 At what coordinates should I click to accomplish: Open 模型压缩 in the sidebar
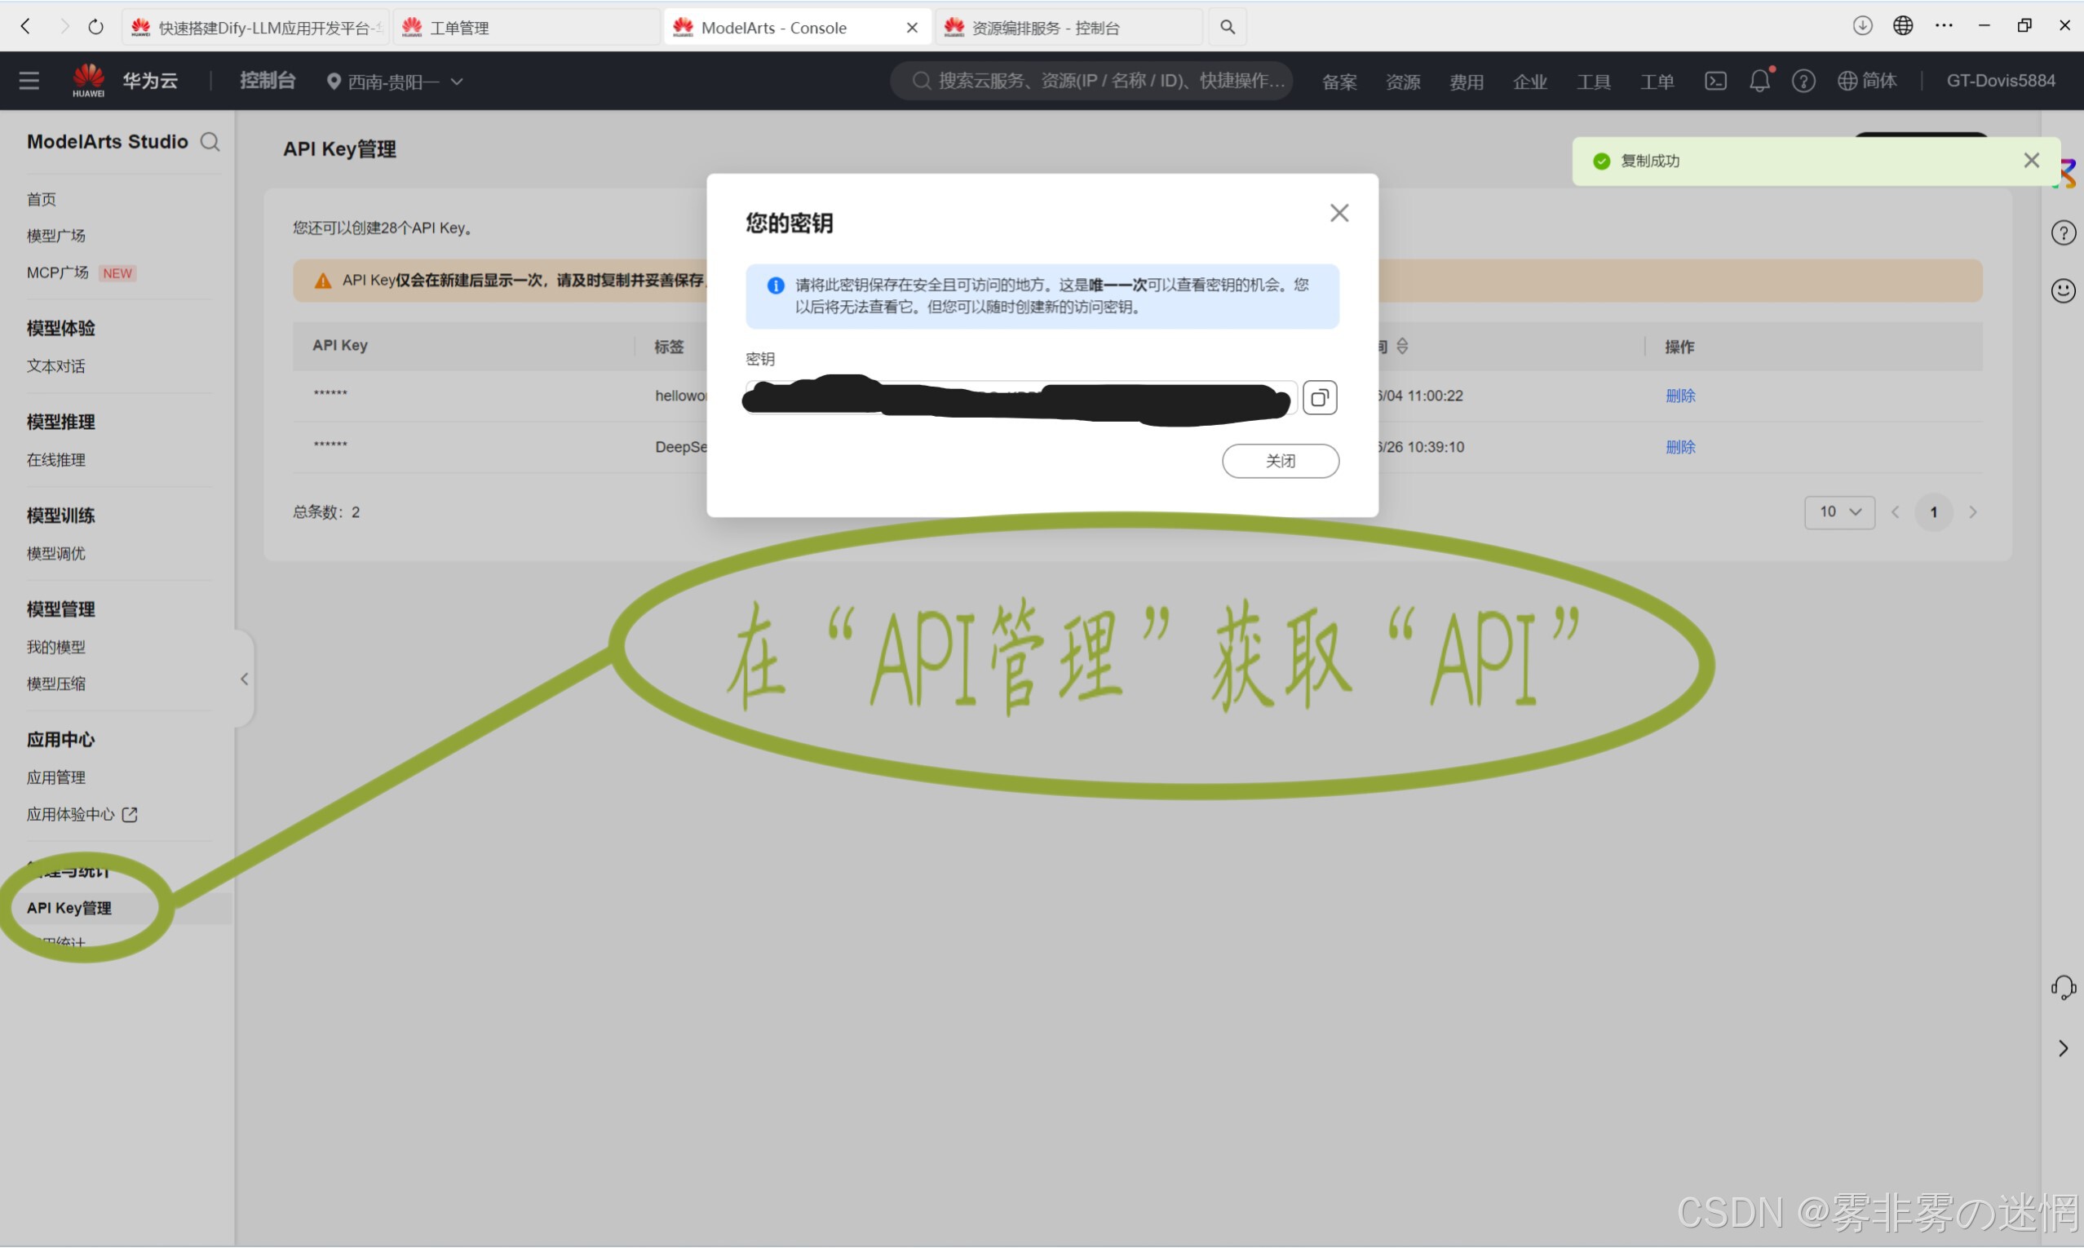click(x=55, y=684)
